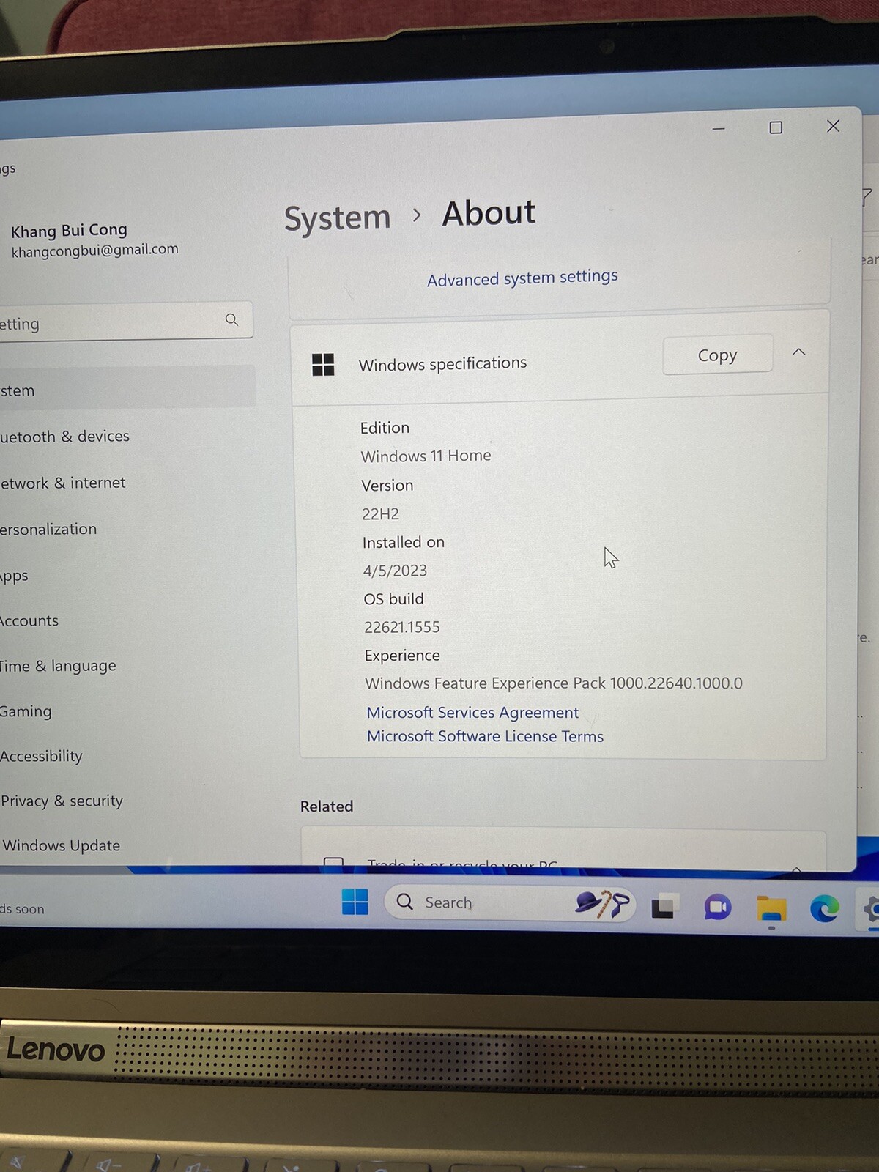Select the installed date 4/5/2023
Screen dimensions: 879x1172
pos(395,571)
